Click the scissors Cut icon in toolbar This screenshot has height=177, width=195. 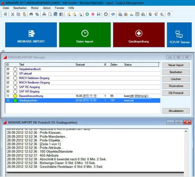point(13,14)
